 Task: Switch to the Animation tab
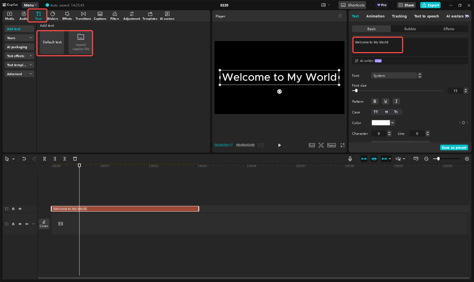375,16
